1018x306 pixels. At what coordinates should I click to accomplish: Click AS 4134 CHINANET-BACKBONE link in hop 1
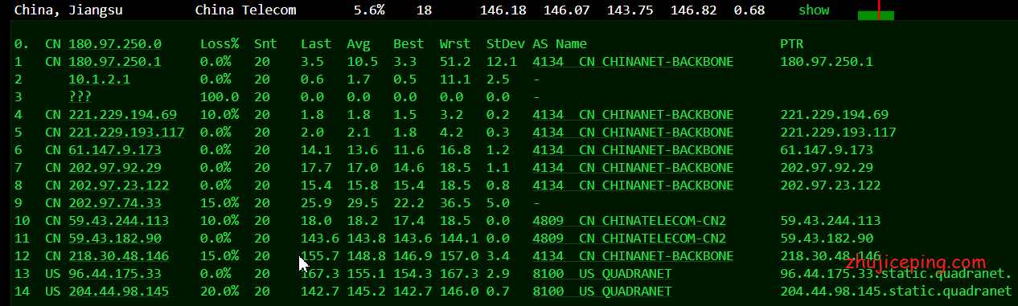(x=633, y=62)
